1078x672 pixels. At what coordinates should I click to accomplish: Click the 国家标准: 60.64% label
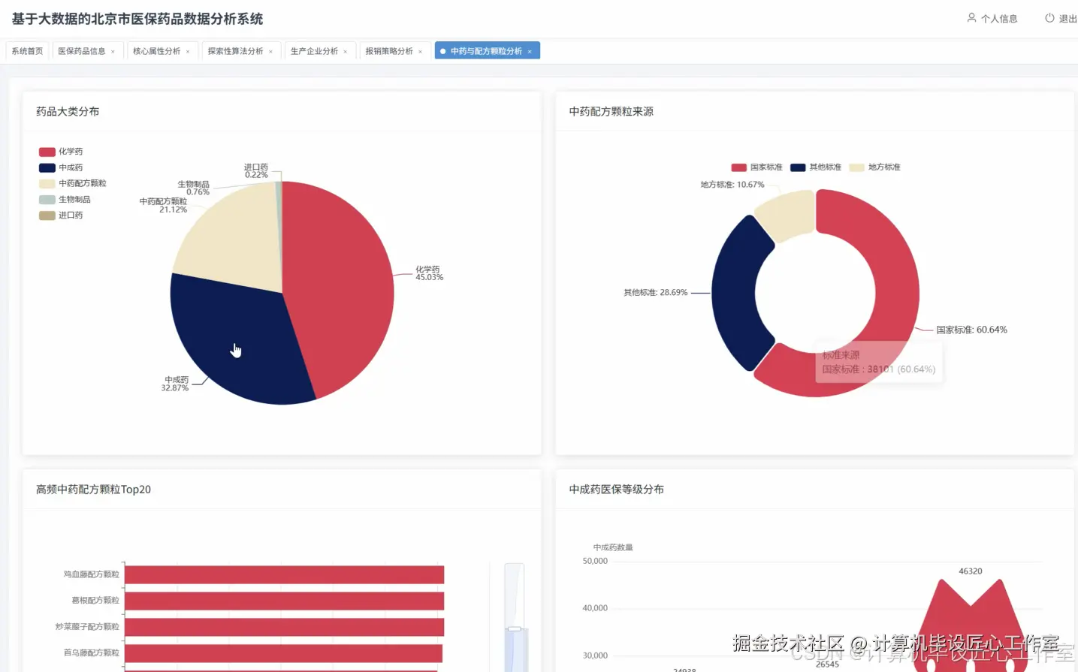click(x=971, y=330)
